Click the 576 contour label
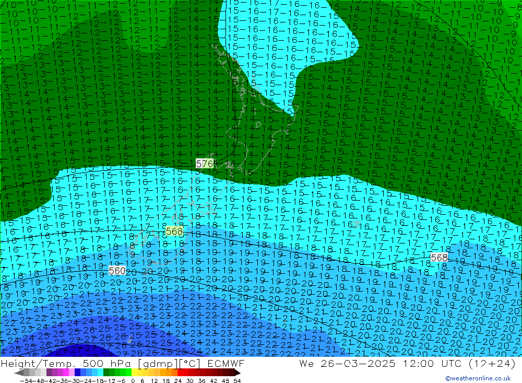522x383 pixels. (x=205, y=164)
